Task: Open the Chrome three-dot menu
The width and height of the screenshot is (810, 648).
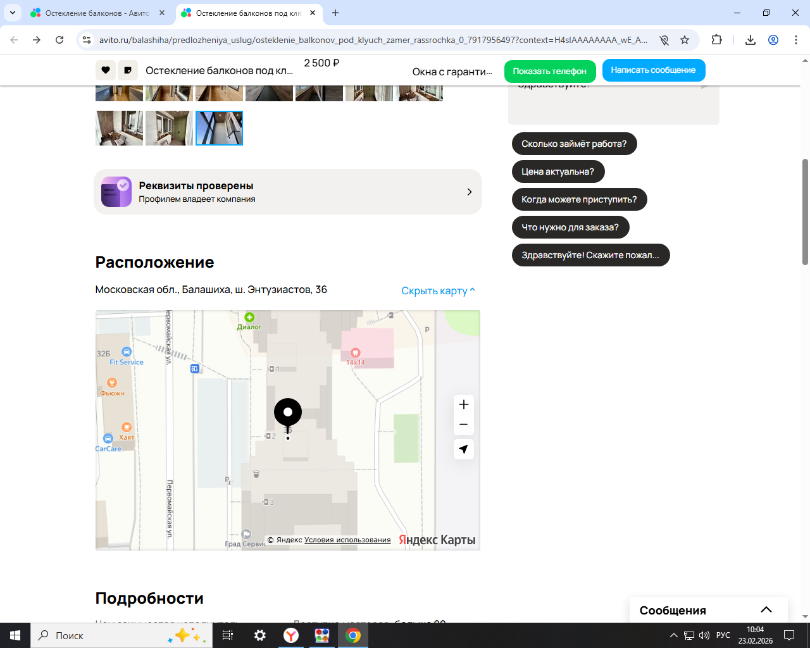Action: click(796, 40)
